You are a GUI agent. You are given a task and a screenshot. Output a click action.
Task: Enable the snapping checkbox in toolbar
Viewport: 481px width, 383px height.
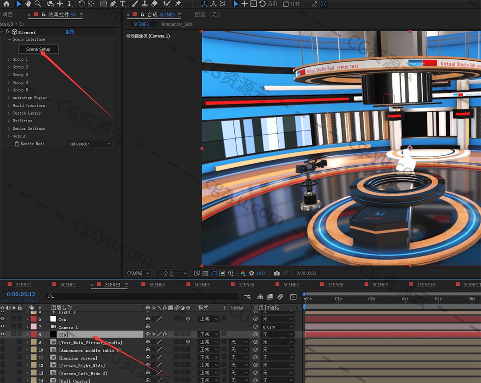pos(286,4)
